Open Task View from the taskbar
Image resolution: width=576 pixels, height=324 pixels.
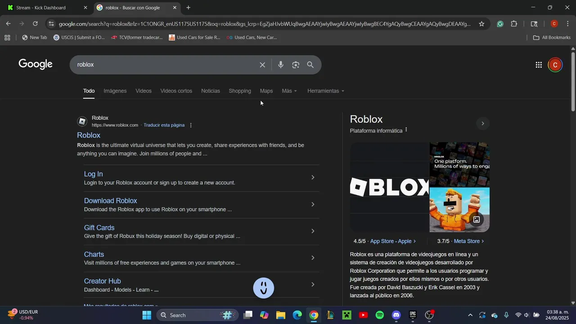click(248, 315)
